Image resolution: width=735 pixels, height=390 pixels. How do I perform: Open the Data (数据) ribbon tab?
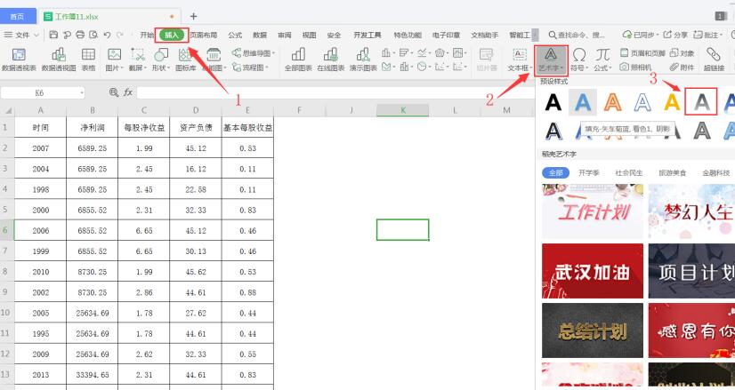tap(260, 35)
